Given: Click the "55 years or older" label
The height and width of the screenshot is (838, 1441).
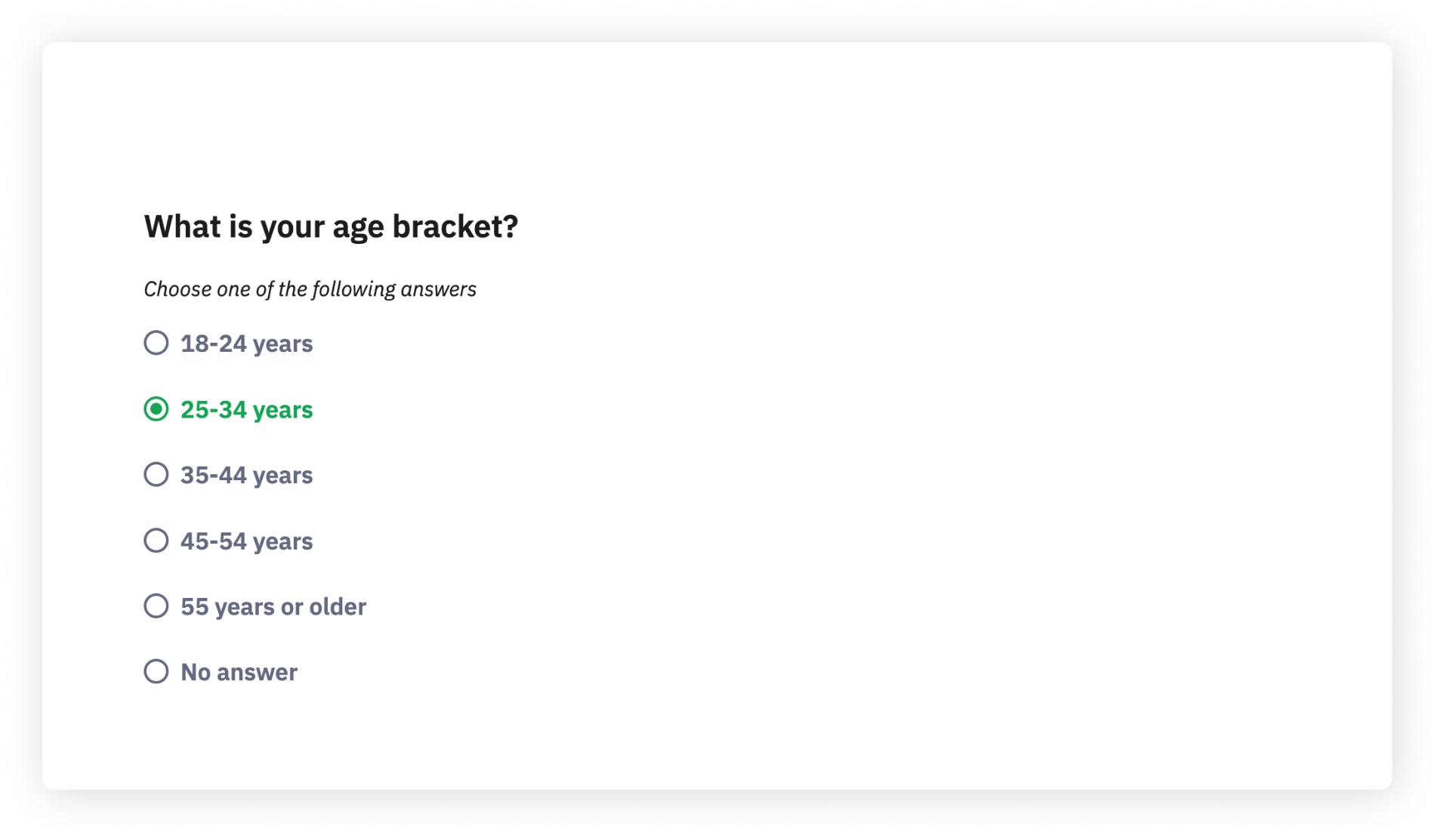Looking at the screenshot, I should click(x=273, y=607).
